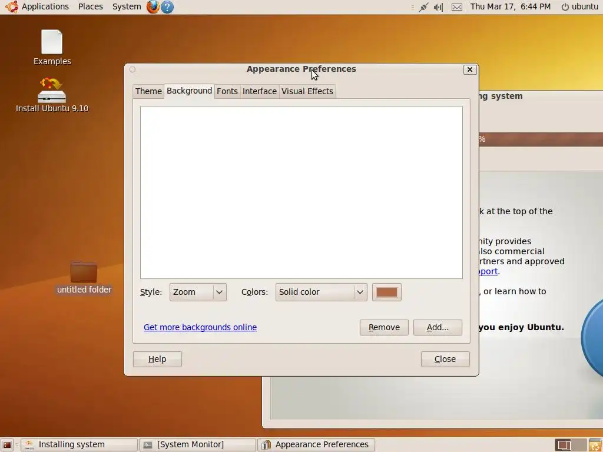The height and width of the screenshot is (452, 603).
Task: Open the System menu
Action: coord(127,6)
